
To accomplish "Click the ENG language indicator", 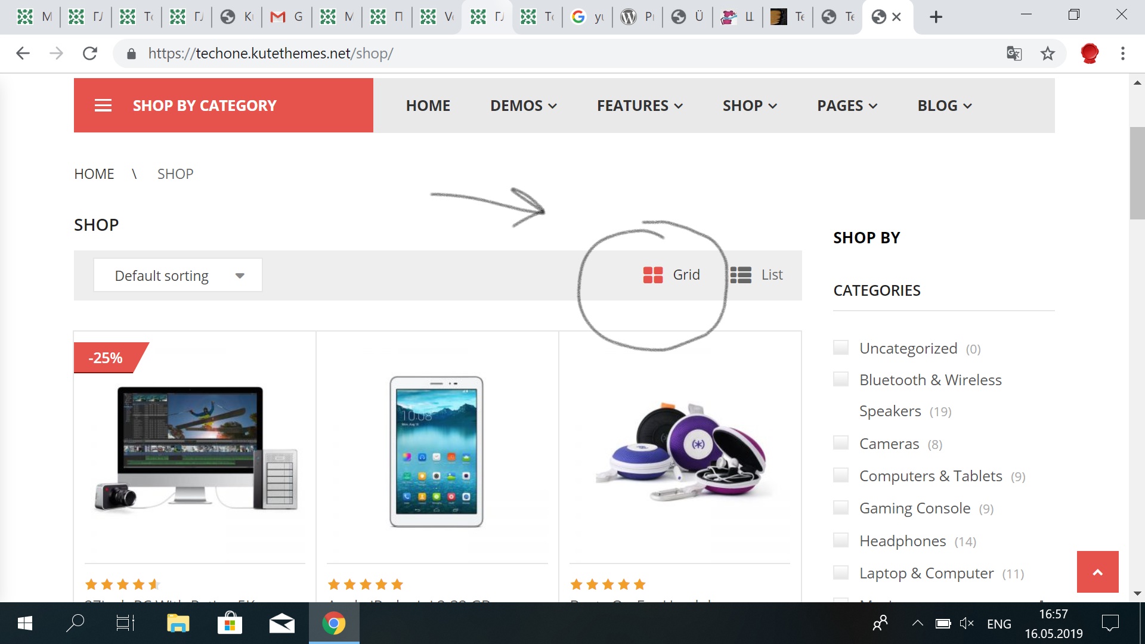I will tap(999, 624).
